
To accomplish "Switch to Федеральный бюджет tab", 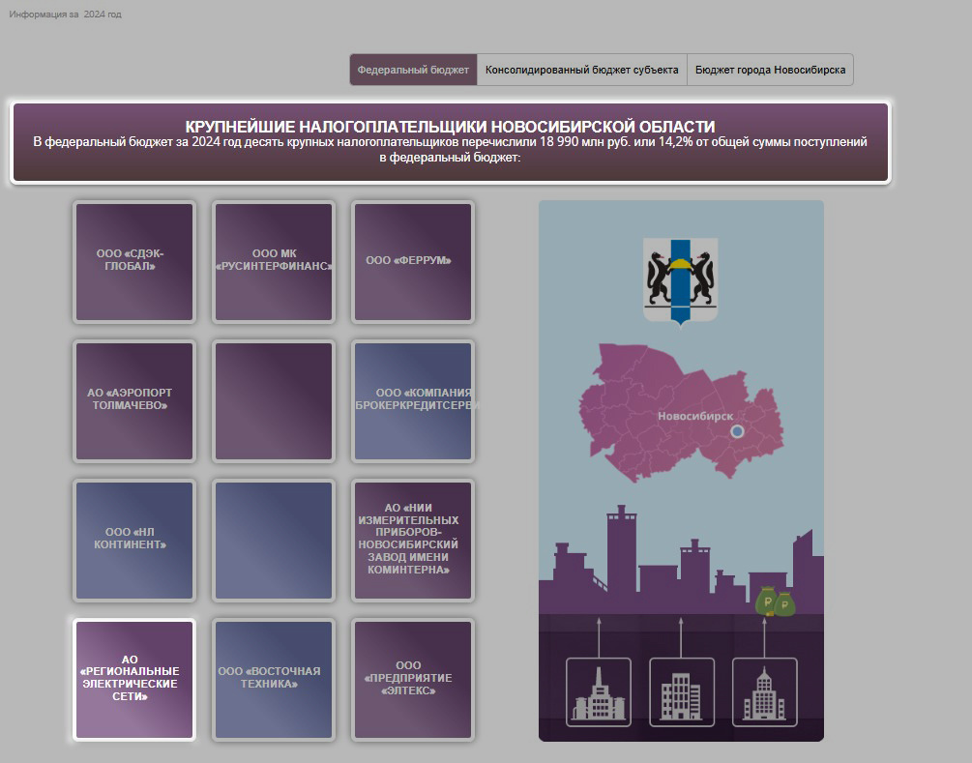I will (413, 70).
